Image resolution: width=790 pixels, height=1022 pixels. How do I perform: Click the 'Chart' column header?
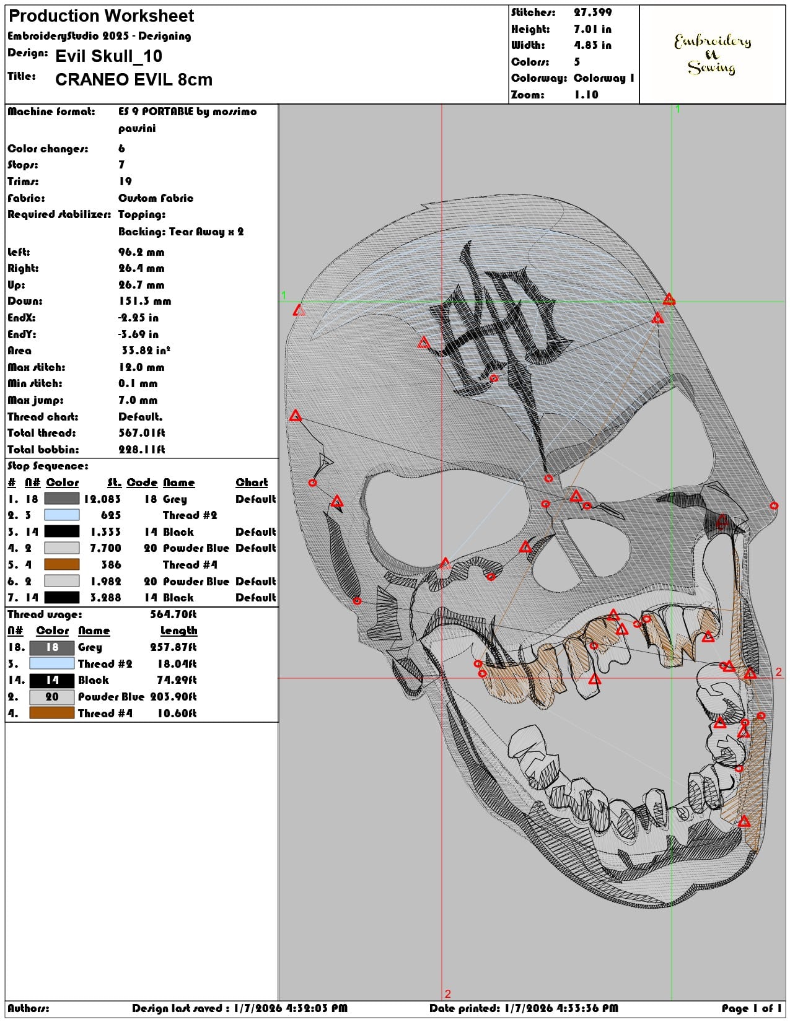252,483
